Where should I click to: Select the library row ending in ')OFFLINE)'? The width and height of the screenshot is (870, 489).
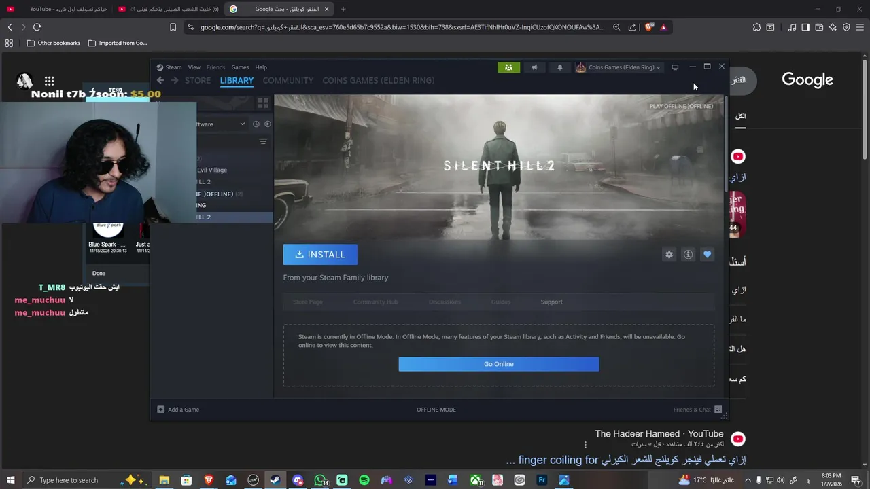pyautogui.click(x=234, y=194)
